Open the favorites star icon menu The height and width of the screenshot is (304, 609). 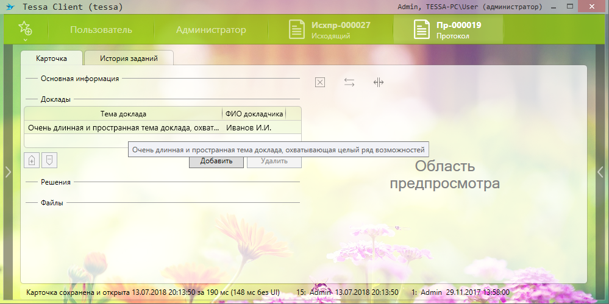pos(25,28)
